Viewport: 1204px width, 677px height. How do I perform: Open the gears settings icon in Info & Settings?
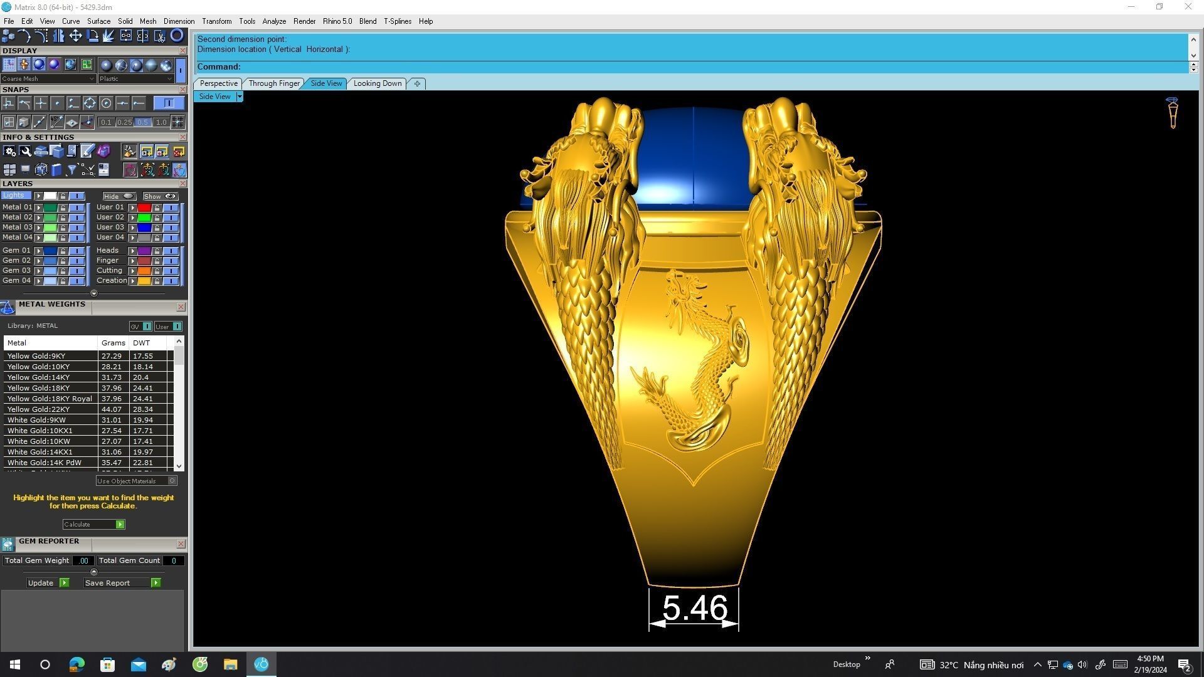[9, 151]
